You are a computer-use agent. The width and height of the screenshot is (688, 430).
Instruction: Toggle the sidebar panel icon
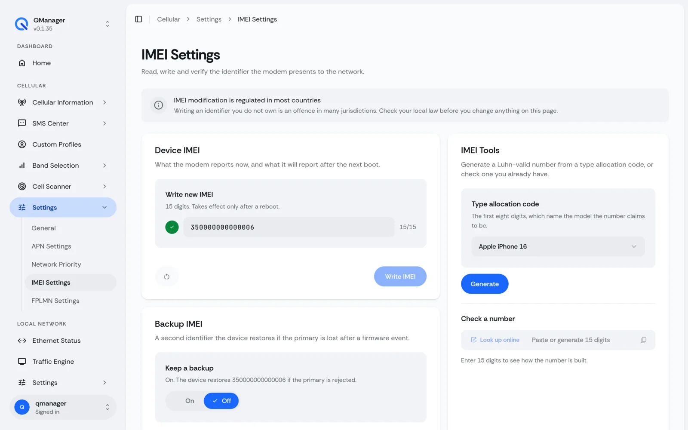click(138, 19)
